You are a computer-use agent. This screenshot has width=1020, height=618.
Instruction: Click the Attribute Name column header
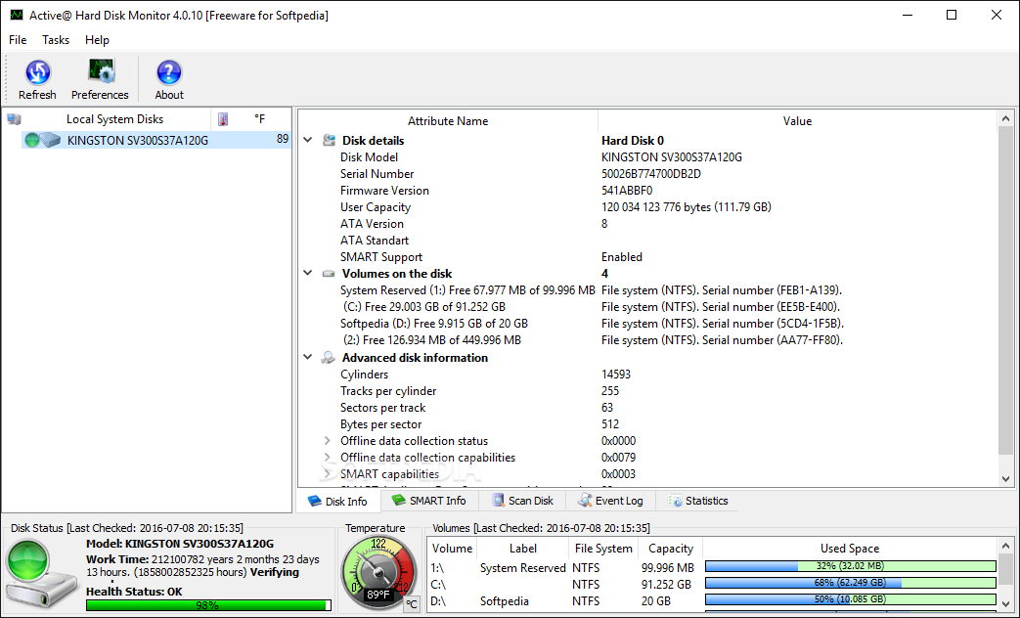(448, 121)
